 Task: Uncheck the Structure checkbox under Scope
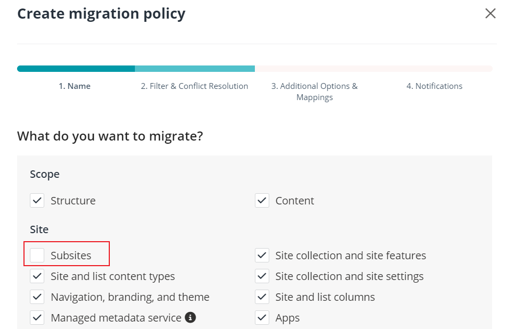(37, 201)
